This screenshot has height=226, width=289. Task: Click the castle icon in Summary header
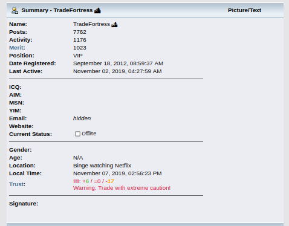pyautogui.click(x=97, y=10)
